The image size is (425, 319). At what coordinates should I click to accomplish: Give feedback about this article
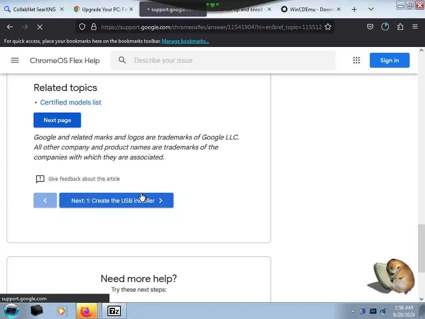click(84, 179)
